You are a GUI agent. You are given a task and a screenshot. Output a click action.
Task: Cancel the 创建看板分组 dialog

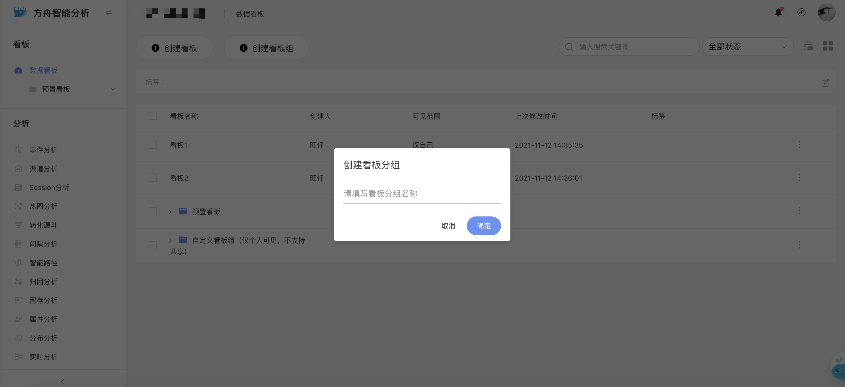[x=448, y=226]
